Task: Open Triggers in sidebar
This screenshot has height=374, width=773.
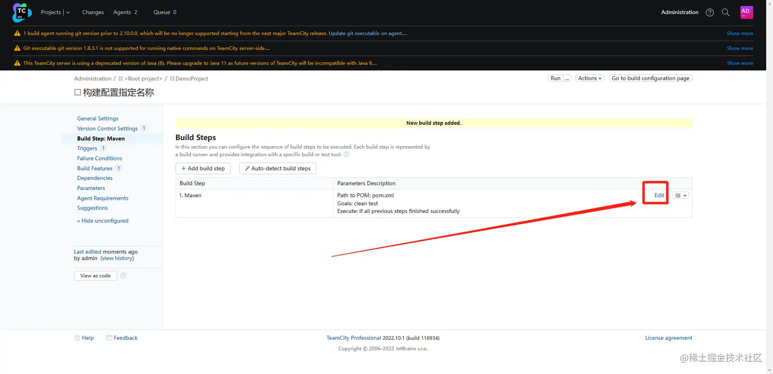Action: point(87,148)
